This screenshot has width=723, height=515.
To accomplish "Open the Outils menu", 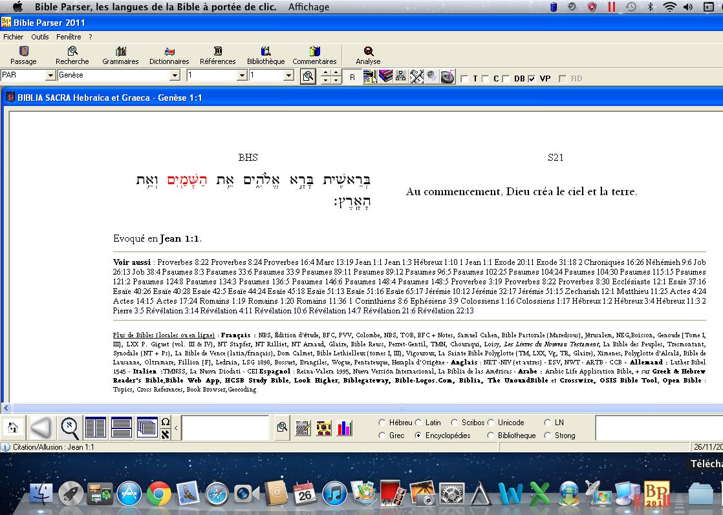I will (x=40, y=37).
